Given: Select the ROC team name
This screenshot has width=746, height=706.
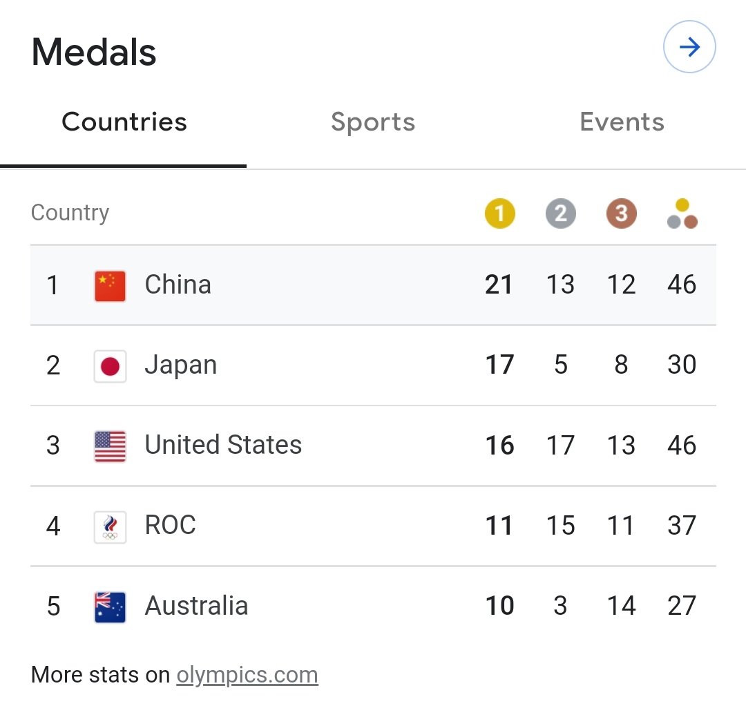Looking at the screenshot, I should click(x=171, y=526).
